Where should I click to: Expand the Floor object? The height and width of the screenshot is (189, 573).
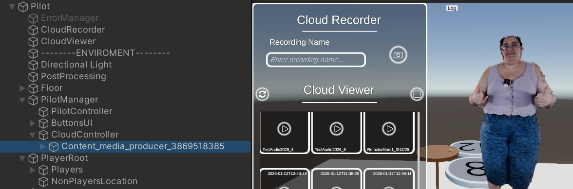tap(22, 88)
